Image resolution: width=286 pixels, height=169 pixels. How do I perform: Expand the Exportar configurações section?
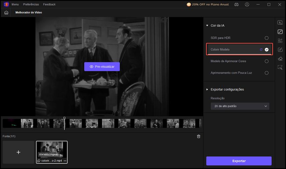pyautogui.click(x=207, y=89)
